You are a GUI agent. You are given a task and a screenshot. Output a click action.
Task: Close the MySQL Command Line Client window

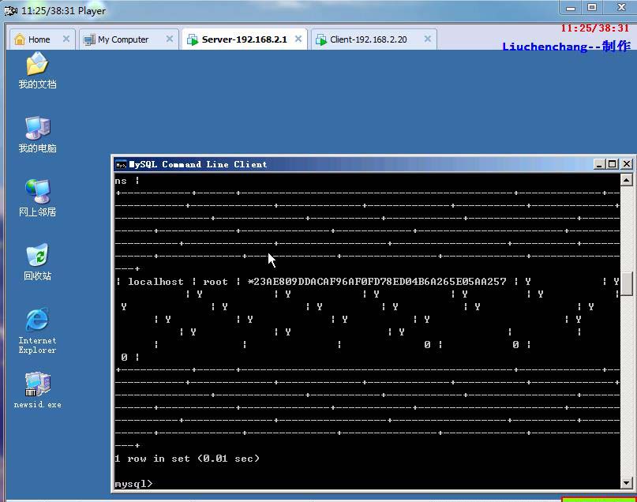627,164
